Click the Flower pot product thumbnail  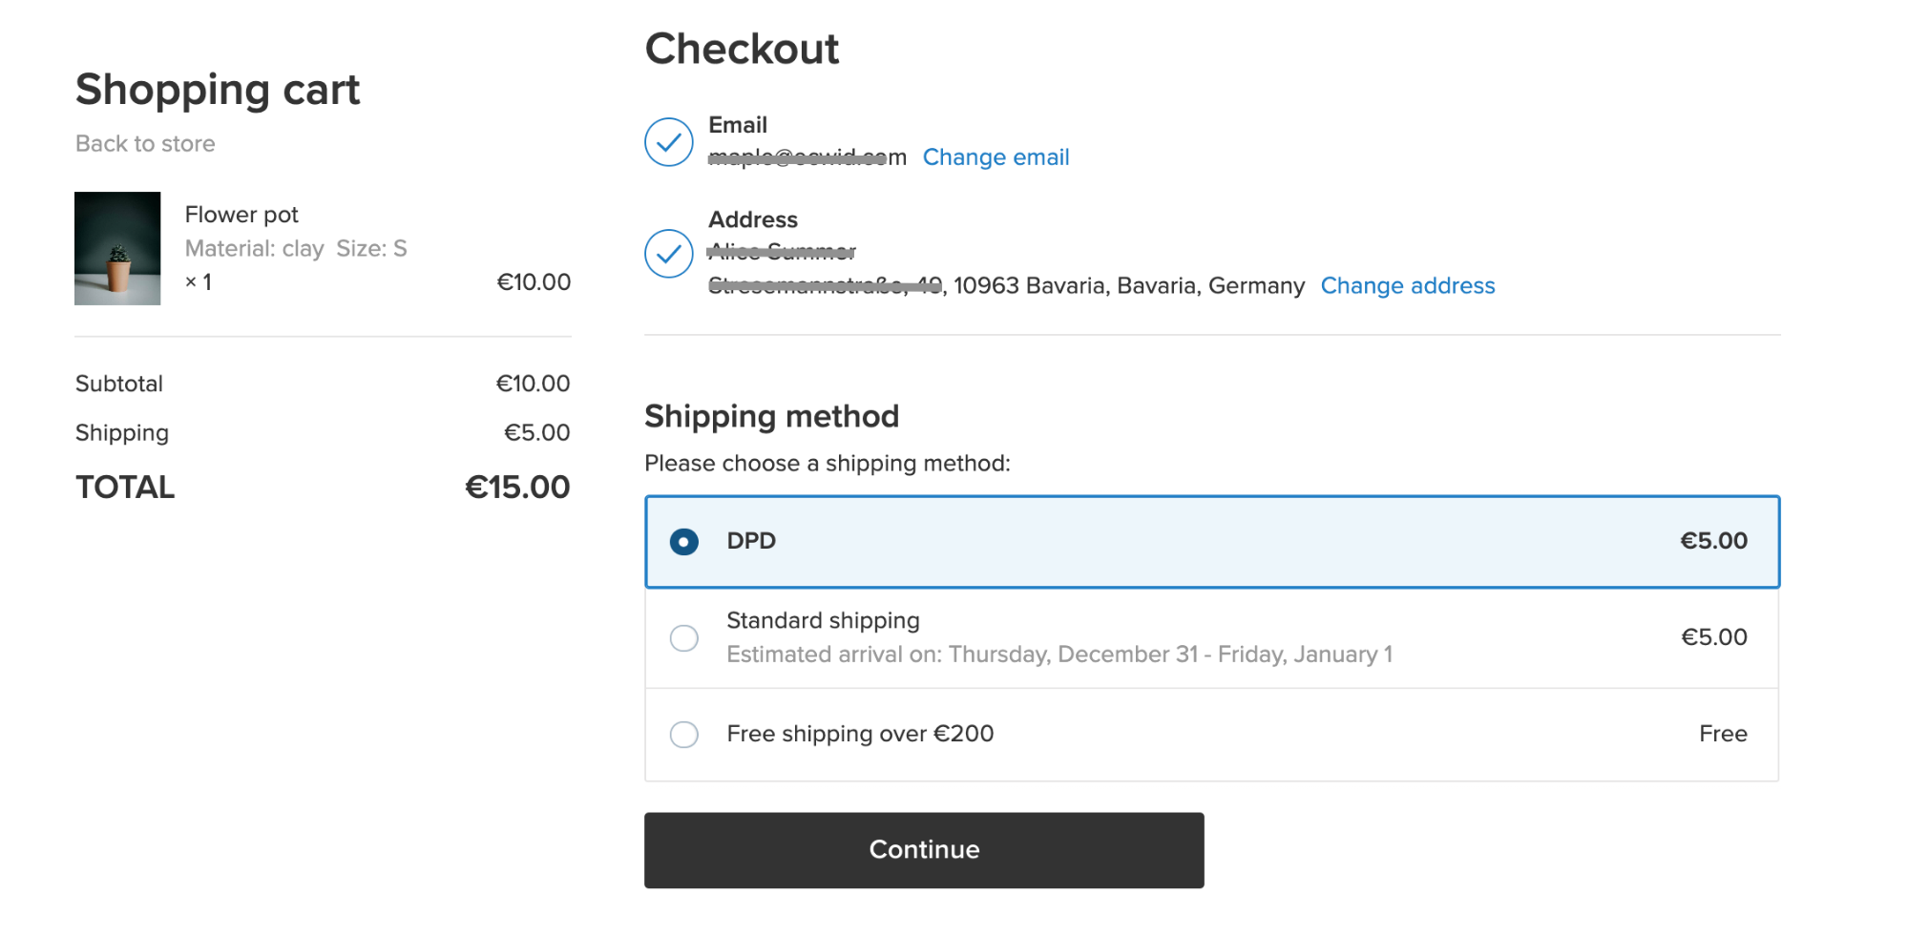(117, 248)
